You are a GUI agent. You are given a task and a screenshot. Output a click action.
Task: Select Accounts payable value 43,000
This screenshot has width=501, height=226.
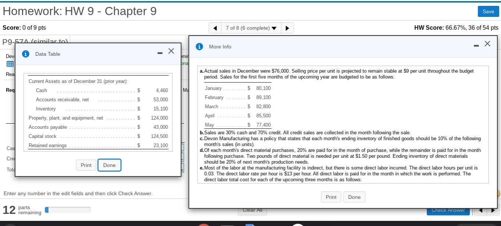pyautogui.click(x=161, y=127)
